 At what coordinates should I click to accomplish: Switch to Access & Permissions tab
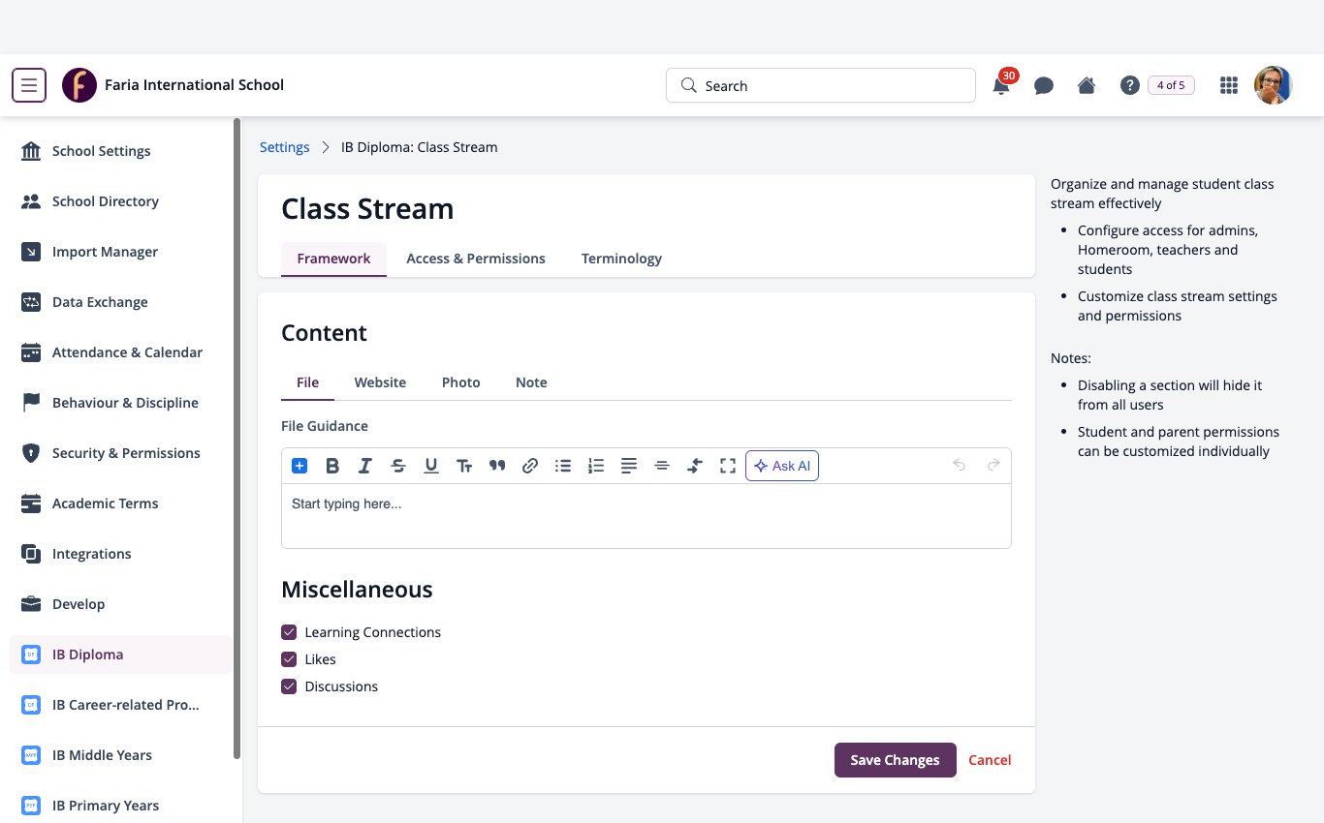click(x=476, y=259)
